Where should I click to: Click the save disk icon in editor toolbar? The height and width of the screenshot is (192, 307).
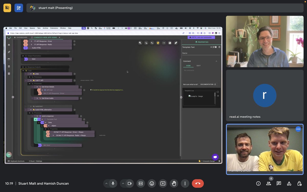[x=170, y=43]
